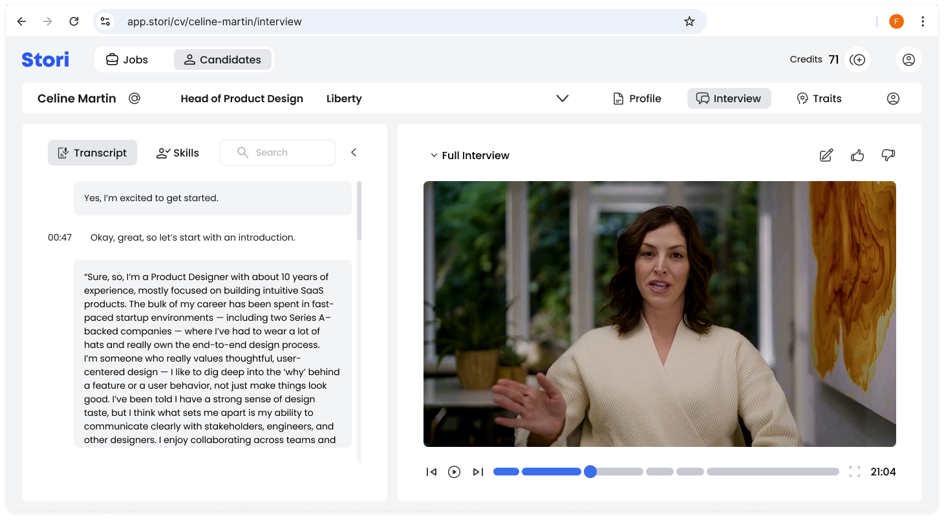The image size is (944, 520).
Task: Go to the Candidates section
Action: click(x=222, y=60)
